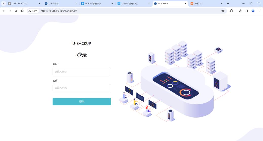Bookmark this page with the star icon
The image size is (263, 141).
click(223, 11)
